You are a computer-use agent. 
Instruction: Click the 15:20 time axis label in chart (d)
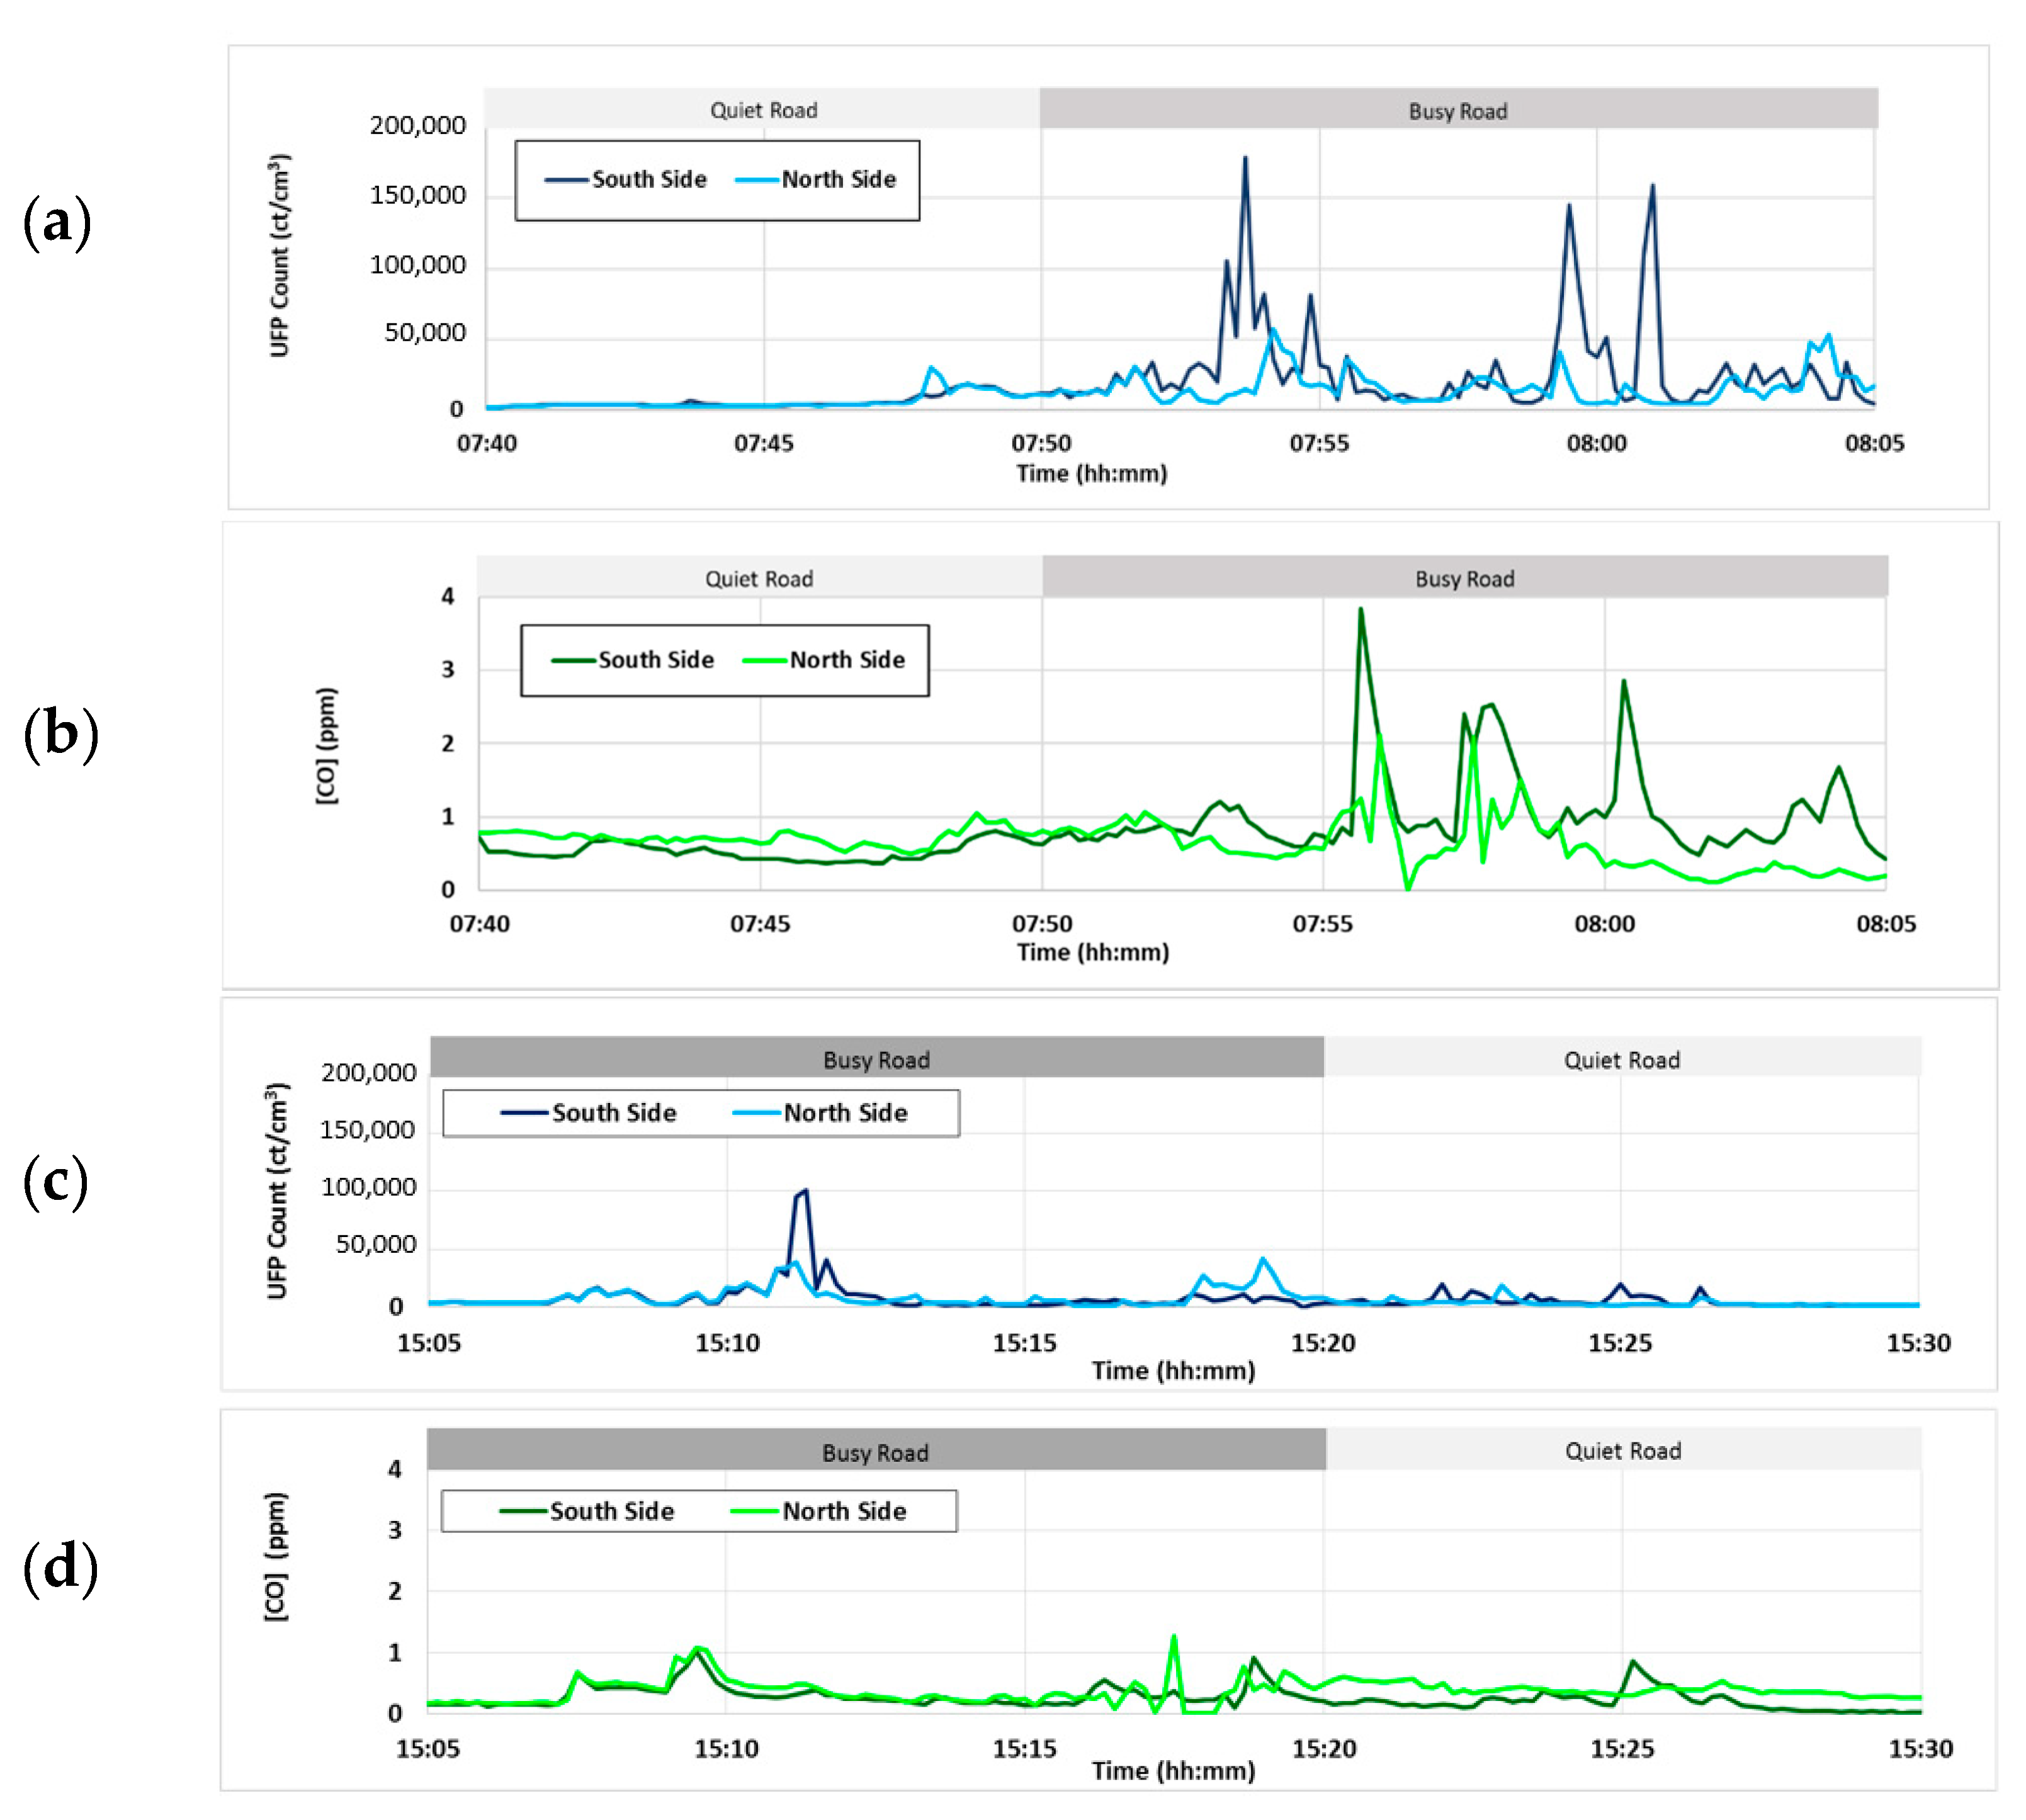click(1324, 1748)
